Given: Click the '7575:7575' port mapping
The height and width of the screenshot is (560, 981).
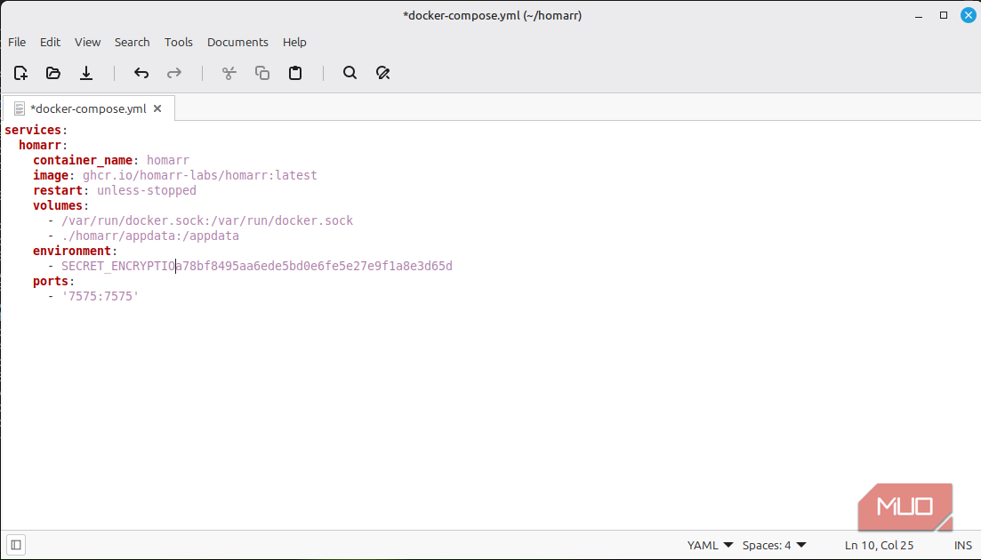Looking at the screenshot, I should [x=101, y=296].
